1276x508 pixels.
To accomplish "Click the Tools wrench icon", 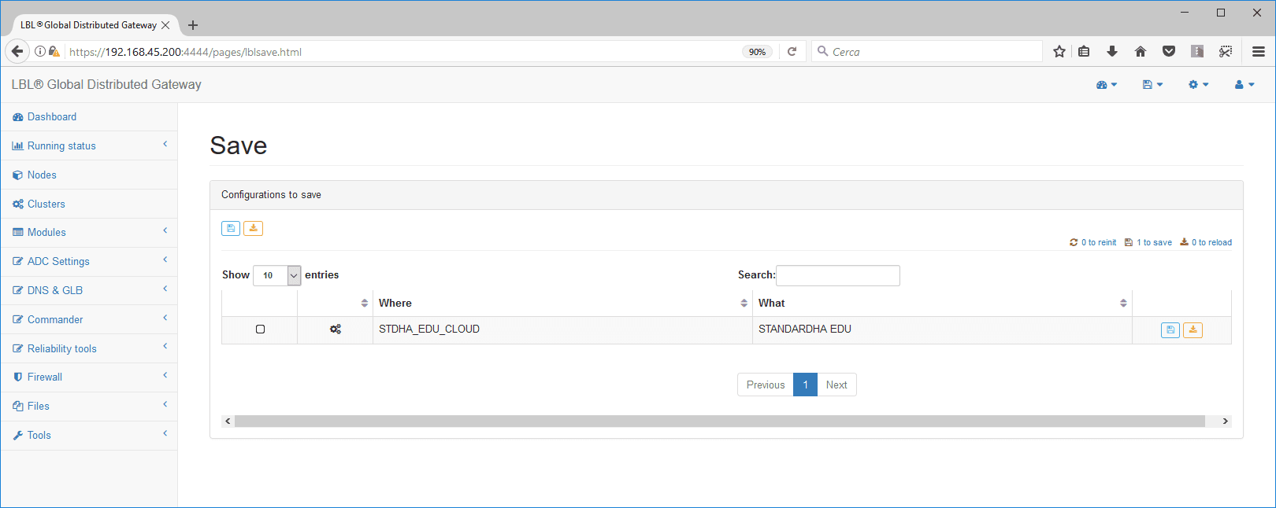I will tap(17, 436).
